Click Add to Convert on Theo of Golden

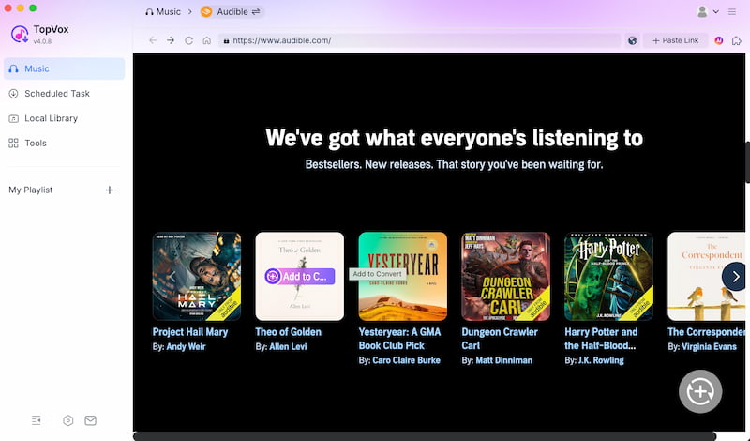pyautogui.click(x=299, y=276)
